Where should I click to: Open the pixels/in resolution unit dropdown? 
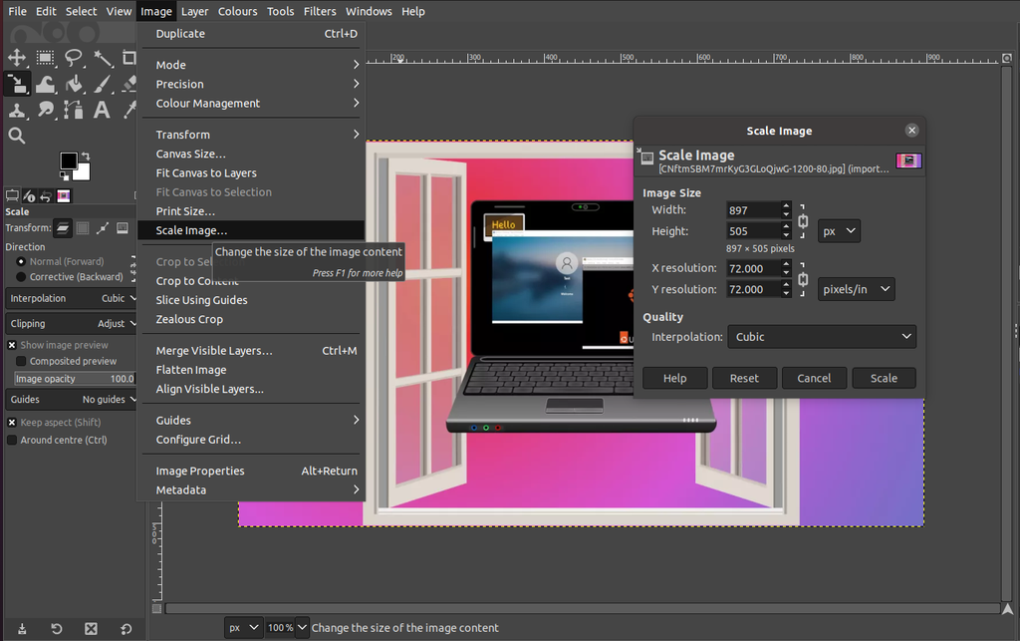(856, 289)
